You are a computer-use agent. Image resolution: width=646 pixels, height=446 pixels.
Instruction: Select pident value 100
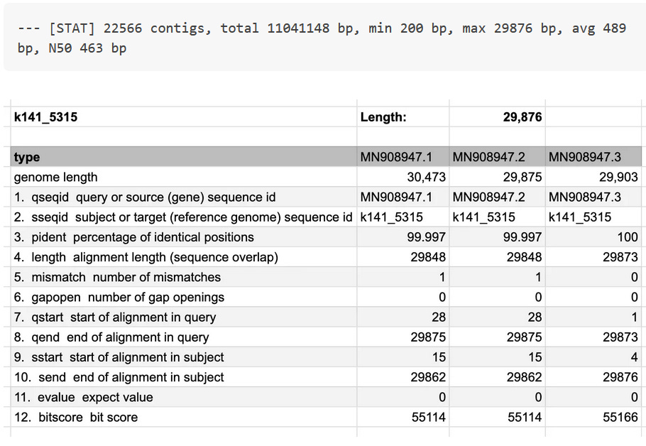click(593, 237)
